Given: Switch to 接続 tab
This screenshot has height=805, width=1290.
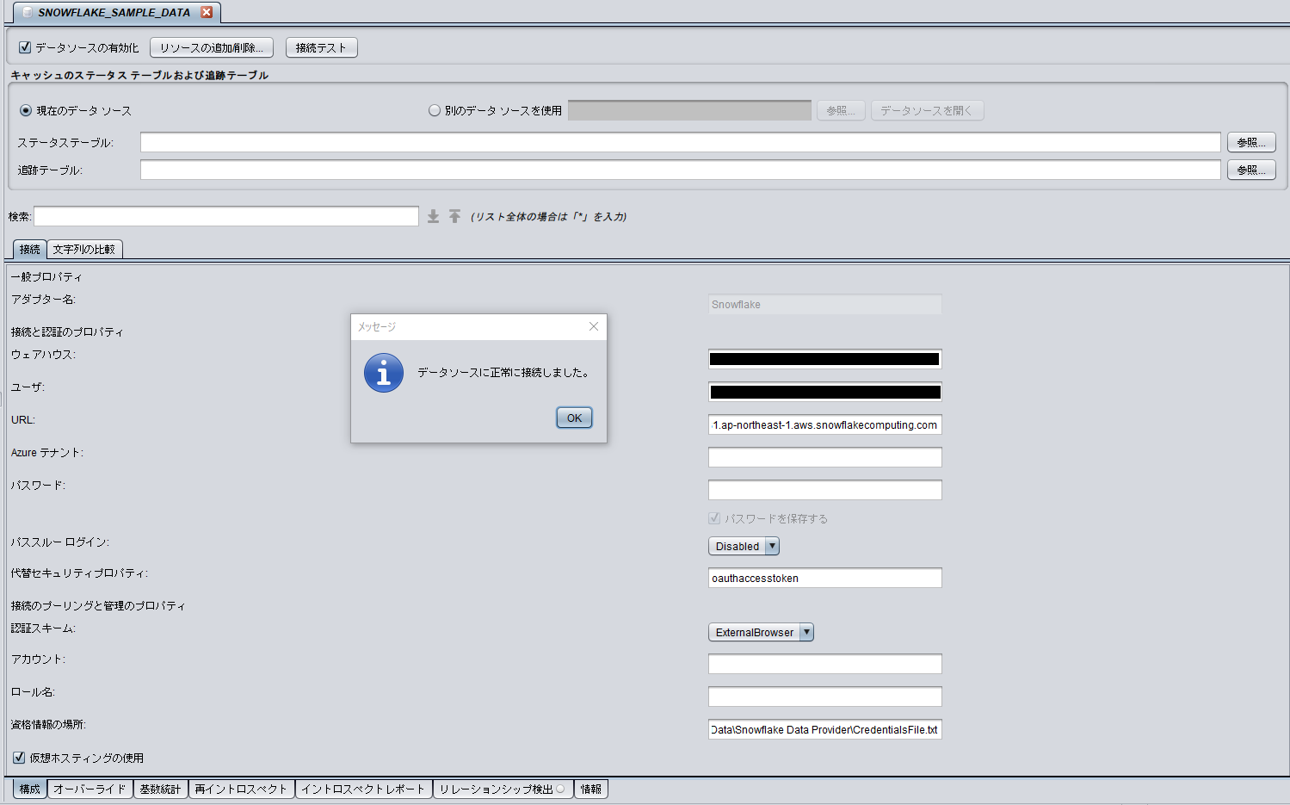Looking at the screenshot, I should point(30,249).
